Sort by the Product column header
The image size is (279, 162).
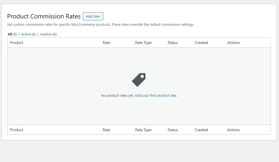coord(17,43)
